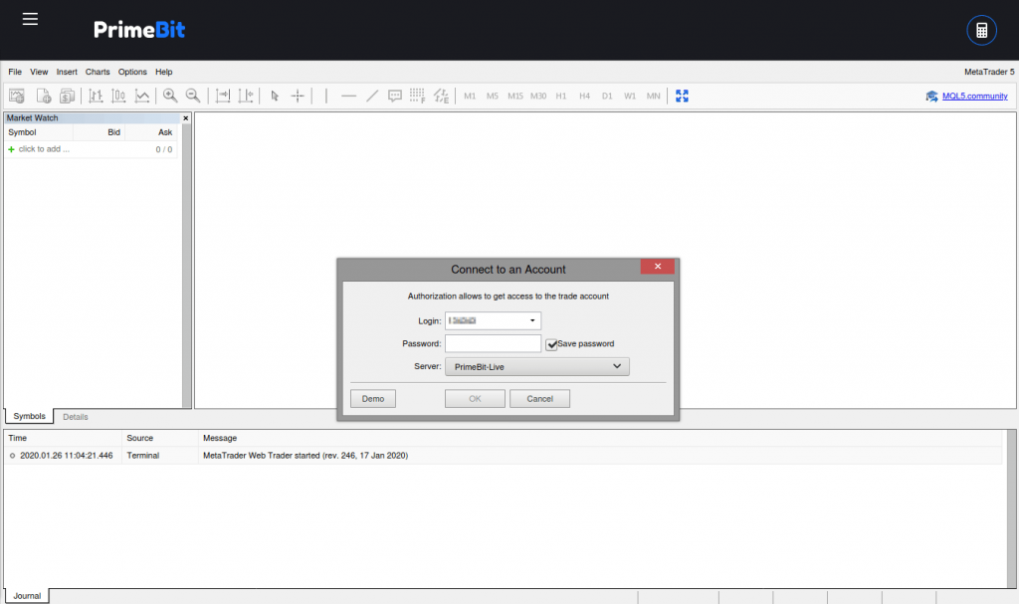
Task: Click the PrimeBit logo
Action: coord(139,29)
